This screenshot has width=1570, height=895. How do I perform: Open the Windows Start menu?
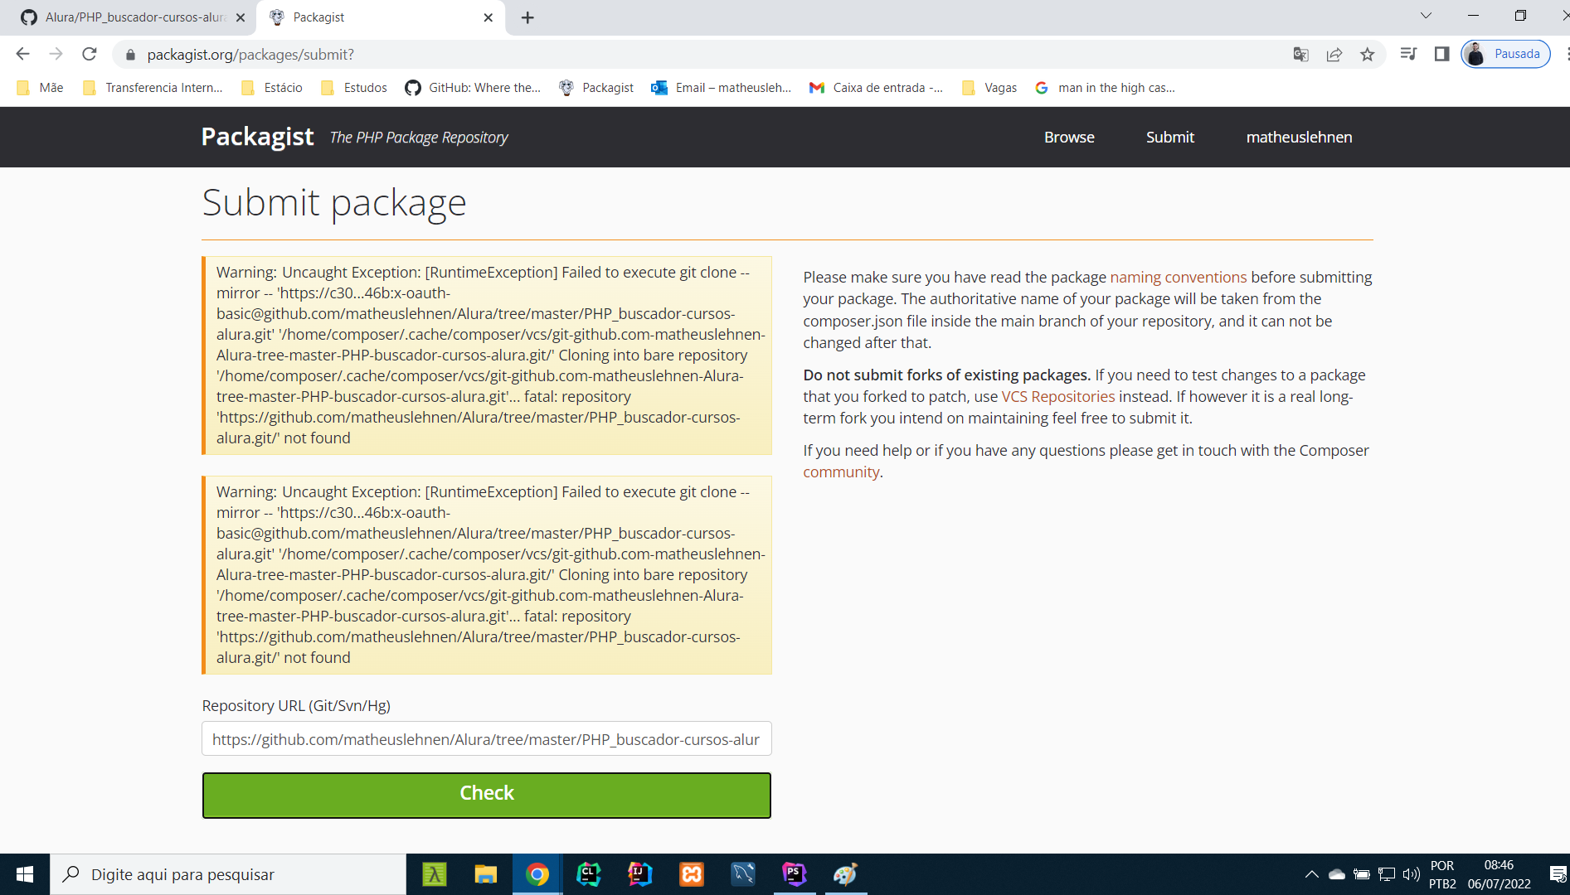pyautogui.click(x=25, y=874)
